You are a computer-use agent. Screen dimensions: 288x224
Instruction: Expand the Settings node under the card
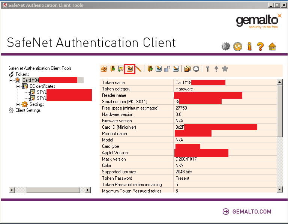point(18,104)
